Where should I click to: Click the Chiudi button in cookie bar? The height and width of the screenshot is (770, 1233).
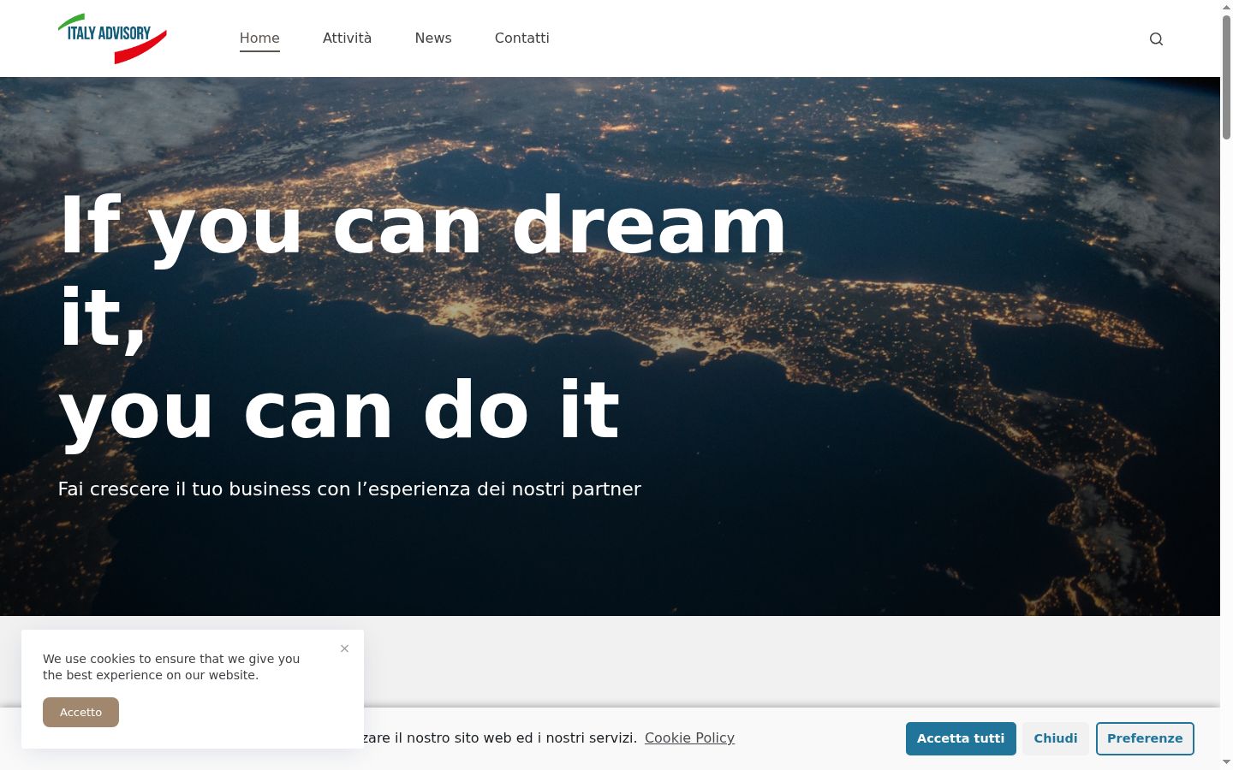[1056, 738]
